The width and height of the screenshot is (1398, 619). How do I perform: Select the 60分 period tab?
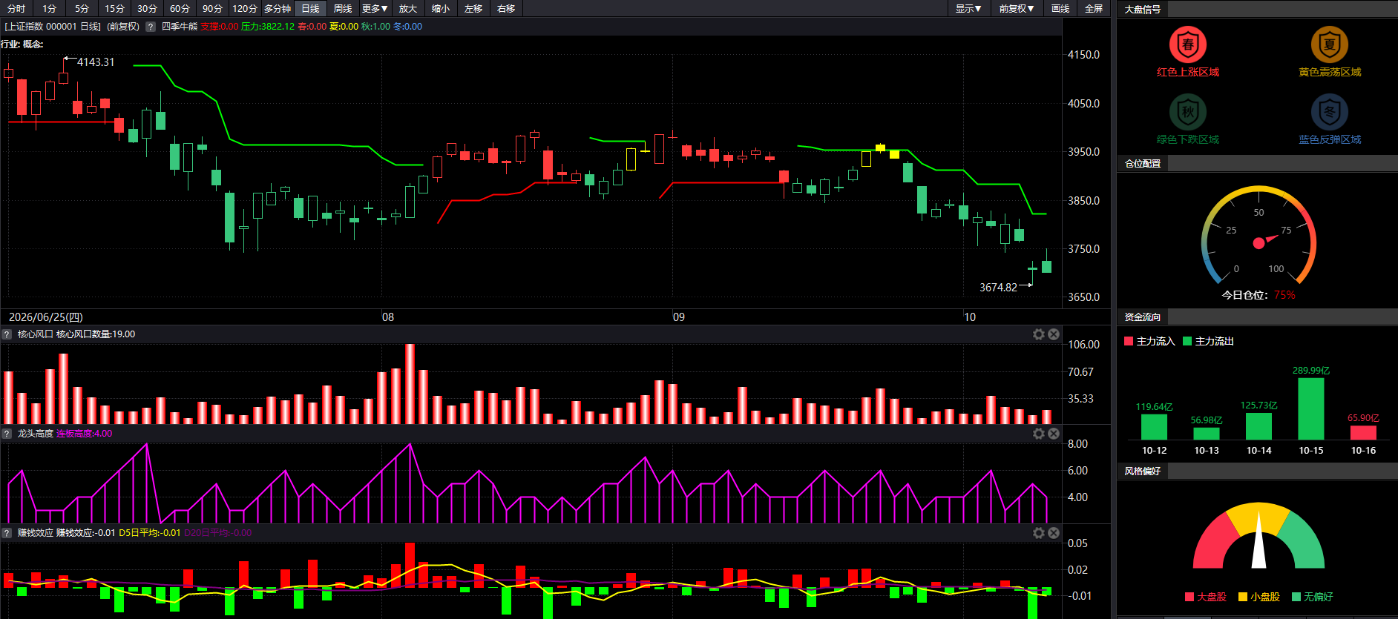tap(180, 8)
